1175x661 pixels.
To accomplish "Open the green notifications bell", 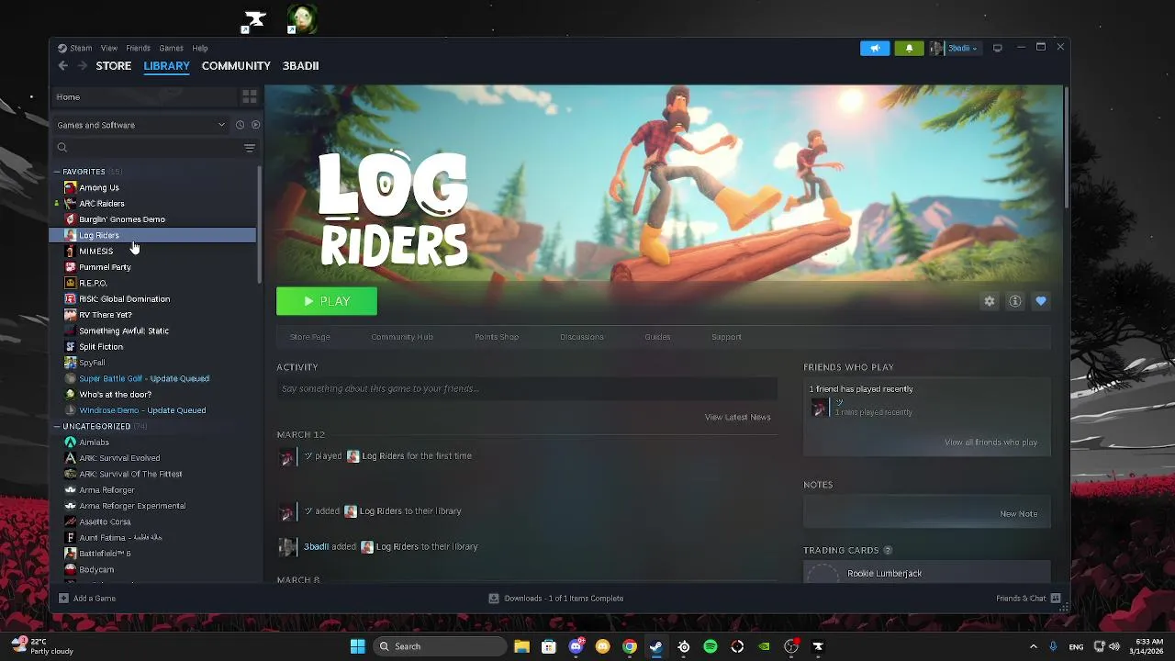I will [909, 48].
